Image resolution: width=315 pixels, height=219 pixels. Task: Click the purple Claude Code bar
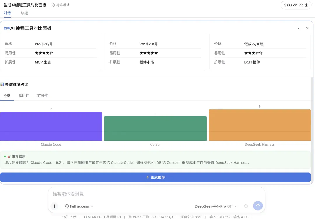51,126
